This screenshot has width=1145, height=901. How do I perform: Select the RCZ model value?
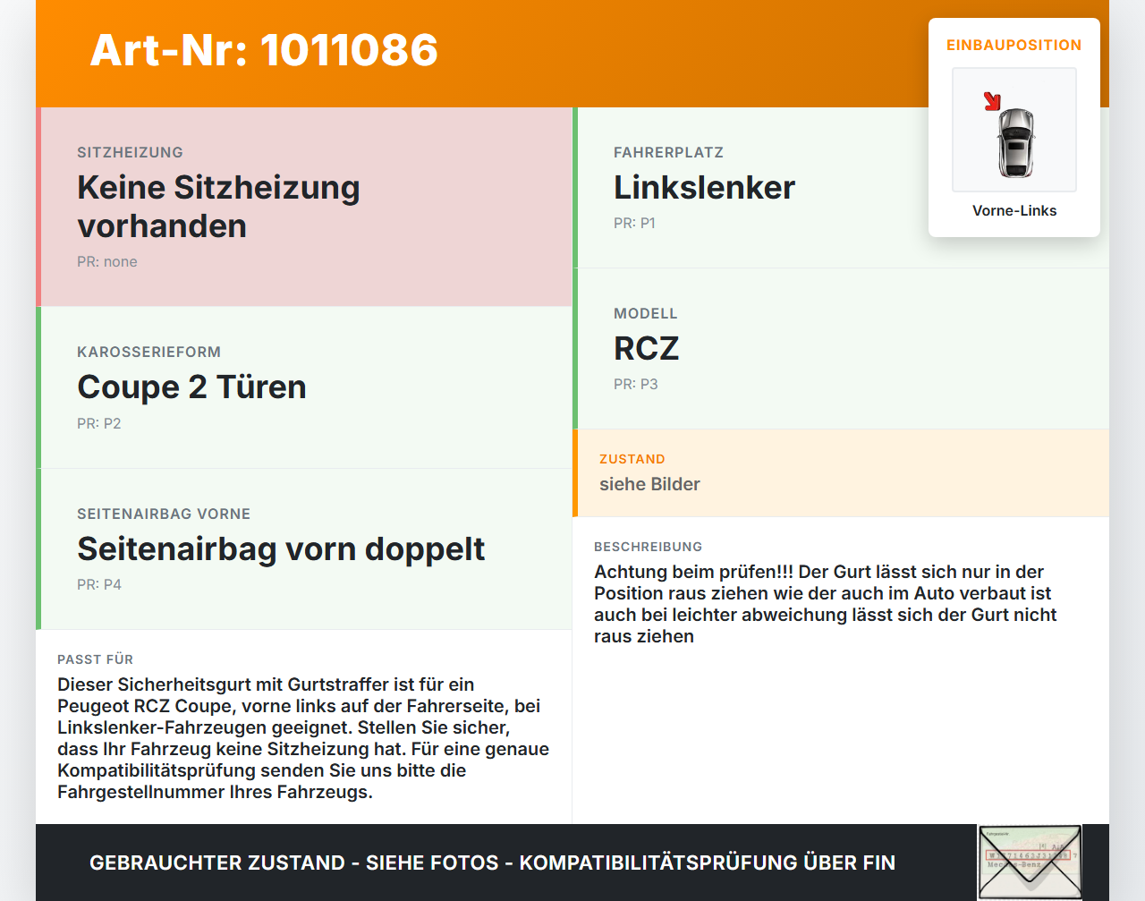pos(646,348)
